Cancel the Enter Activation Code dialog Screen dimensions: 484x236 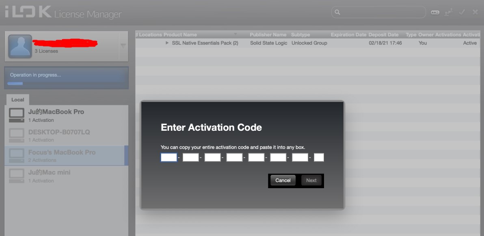pos(283,180)
